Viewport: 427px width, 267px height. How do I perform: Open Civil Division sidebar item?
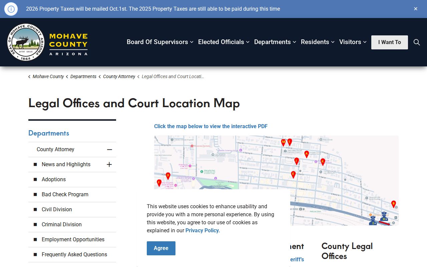pyautogui.click(x=57, y=210)
